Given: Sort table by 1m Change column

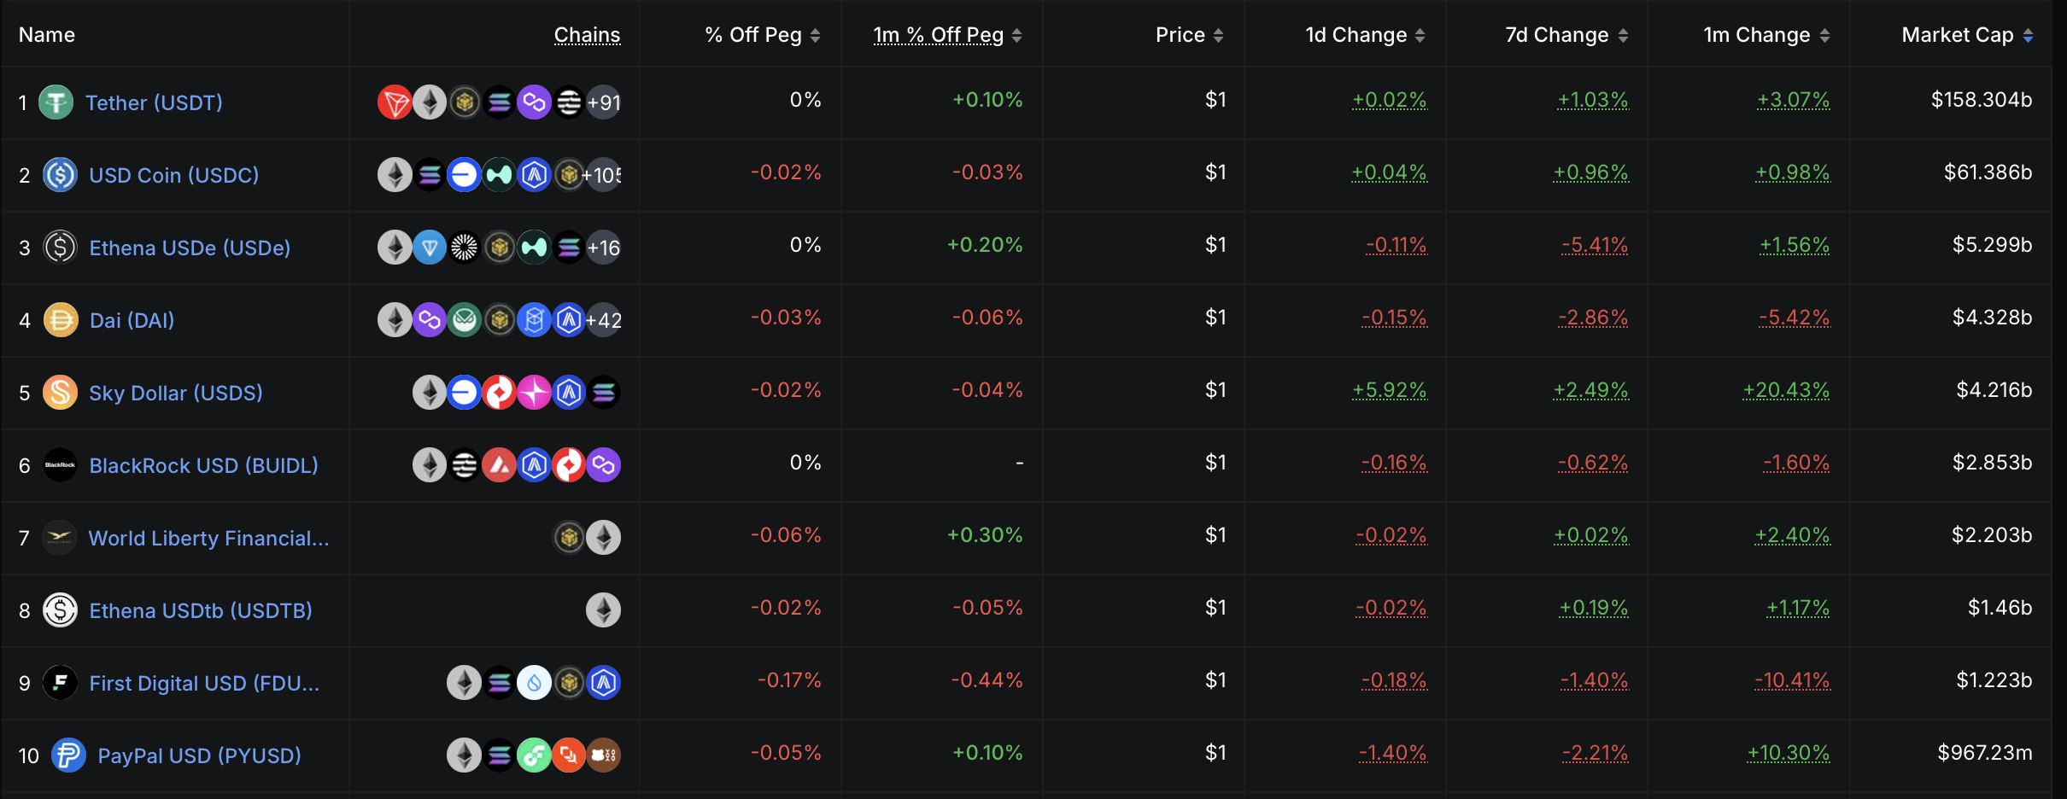Looking at the screenshot, I should click(x=1766, y=35).
